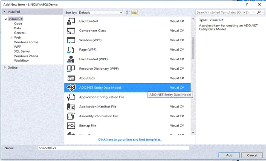This screenshot has height=161, width=266.
Task: Select the 'Window (WPF)' template name
Action: pos(90,40)
